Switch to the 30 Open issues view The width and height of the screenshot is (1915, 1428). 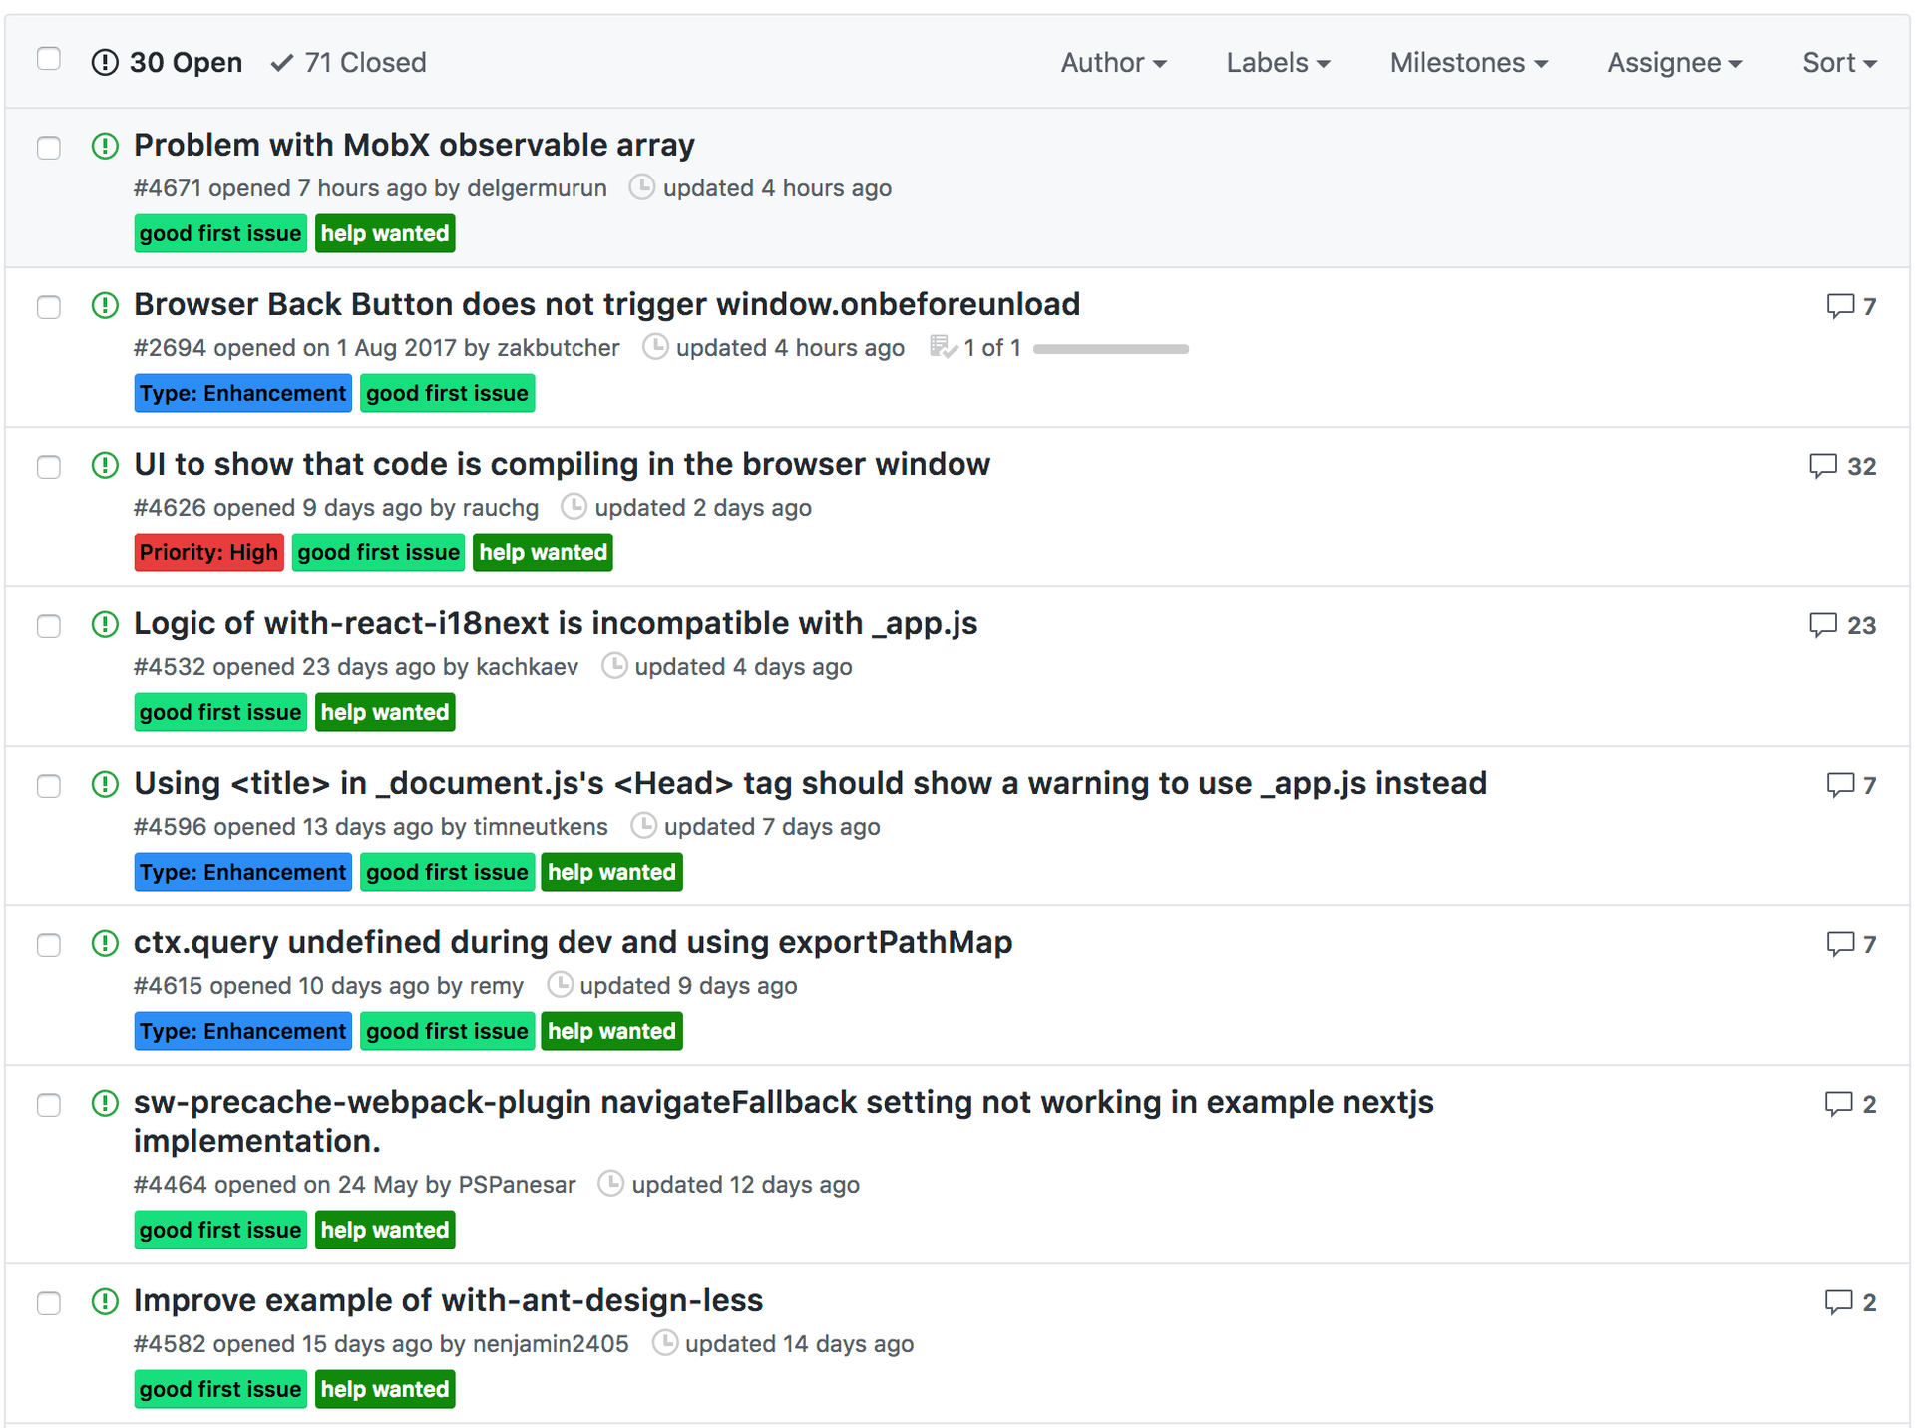point(168,63)
